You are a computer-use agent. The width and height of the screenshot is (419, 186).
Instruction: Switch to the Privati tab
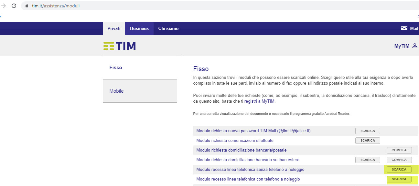coord(114,29)
